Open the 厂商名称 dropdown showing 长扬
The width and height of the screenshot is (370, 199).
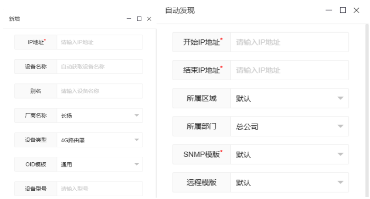(100, 116)
